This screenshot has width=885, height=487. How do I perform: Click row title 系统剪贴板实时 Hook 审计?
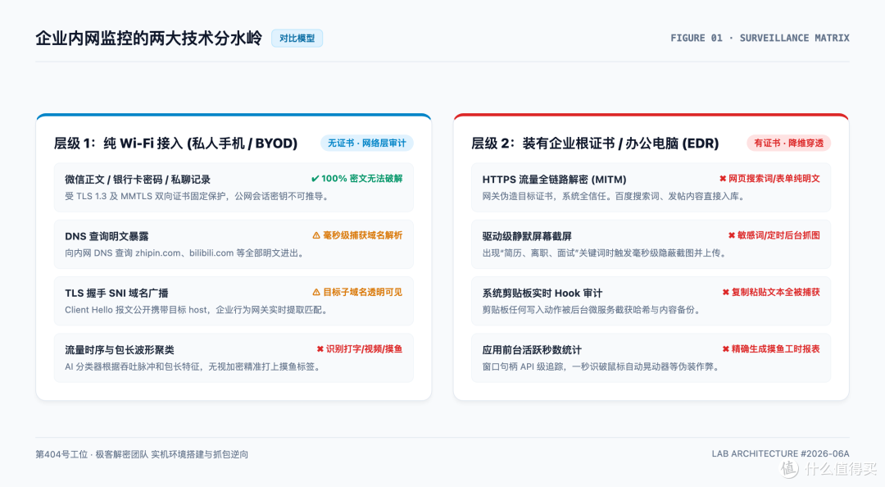pos(542,294)
